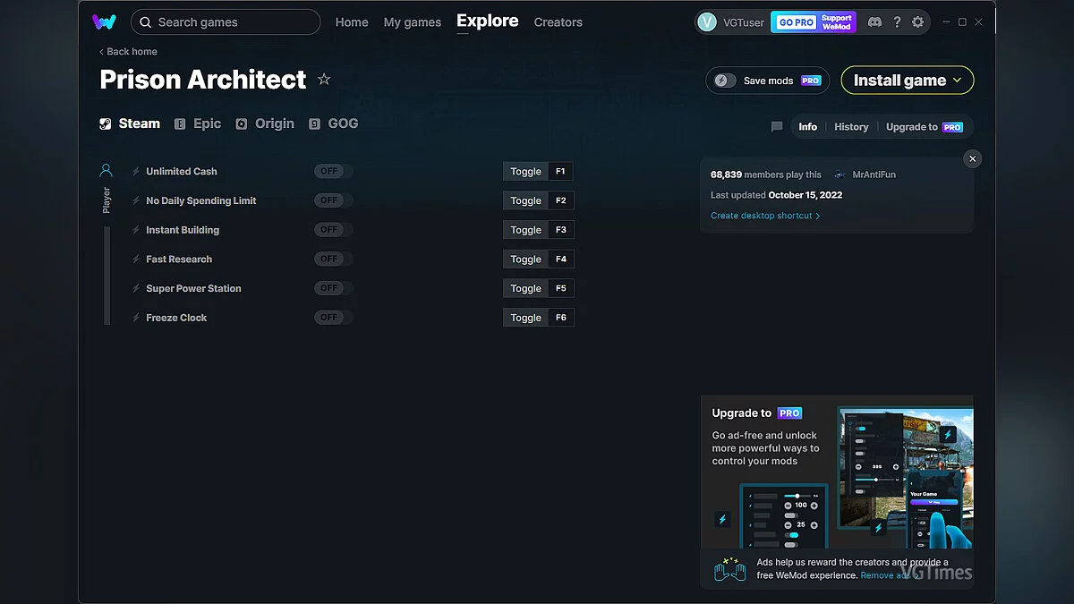Click Create desktop shortcut link
The width and height of the screenshot is (1074, 604).
765,216
